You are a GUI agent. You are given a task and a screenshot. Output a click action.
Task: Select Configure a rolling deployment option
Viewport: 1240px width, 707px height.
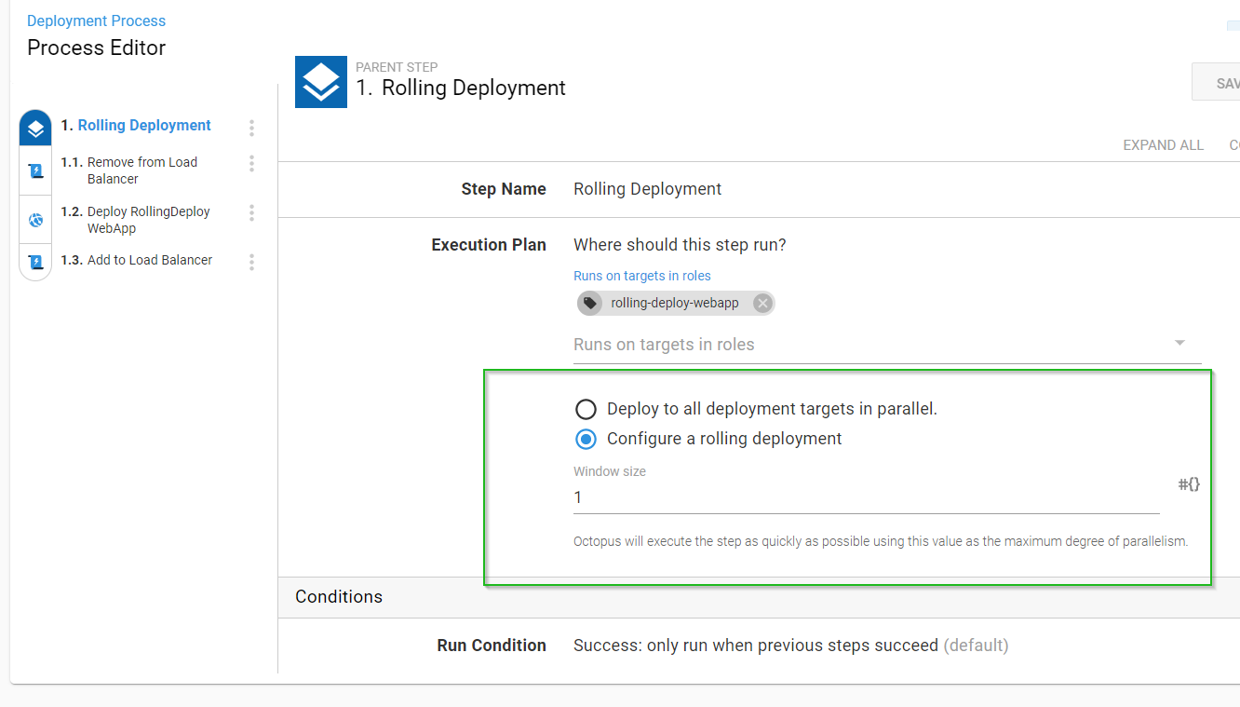tap(586, 439)
